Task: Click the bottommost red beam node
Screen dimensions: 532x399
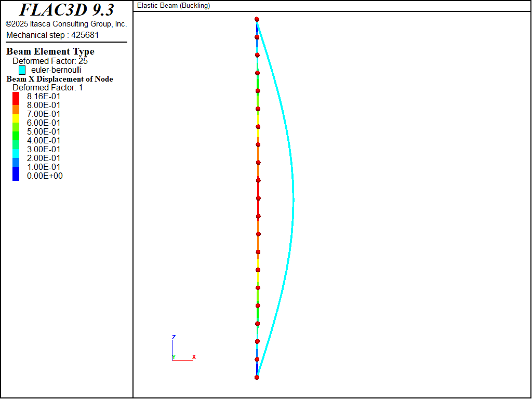Action: 257,377
